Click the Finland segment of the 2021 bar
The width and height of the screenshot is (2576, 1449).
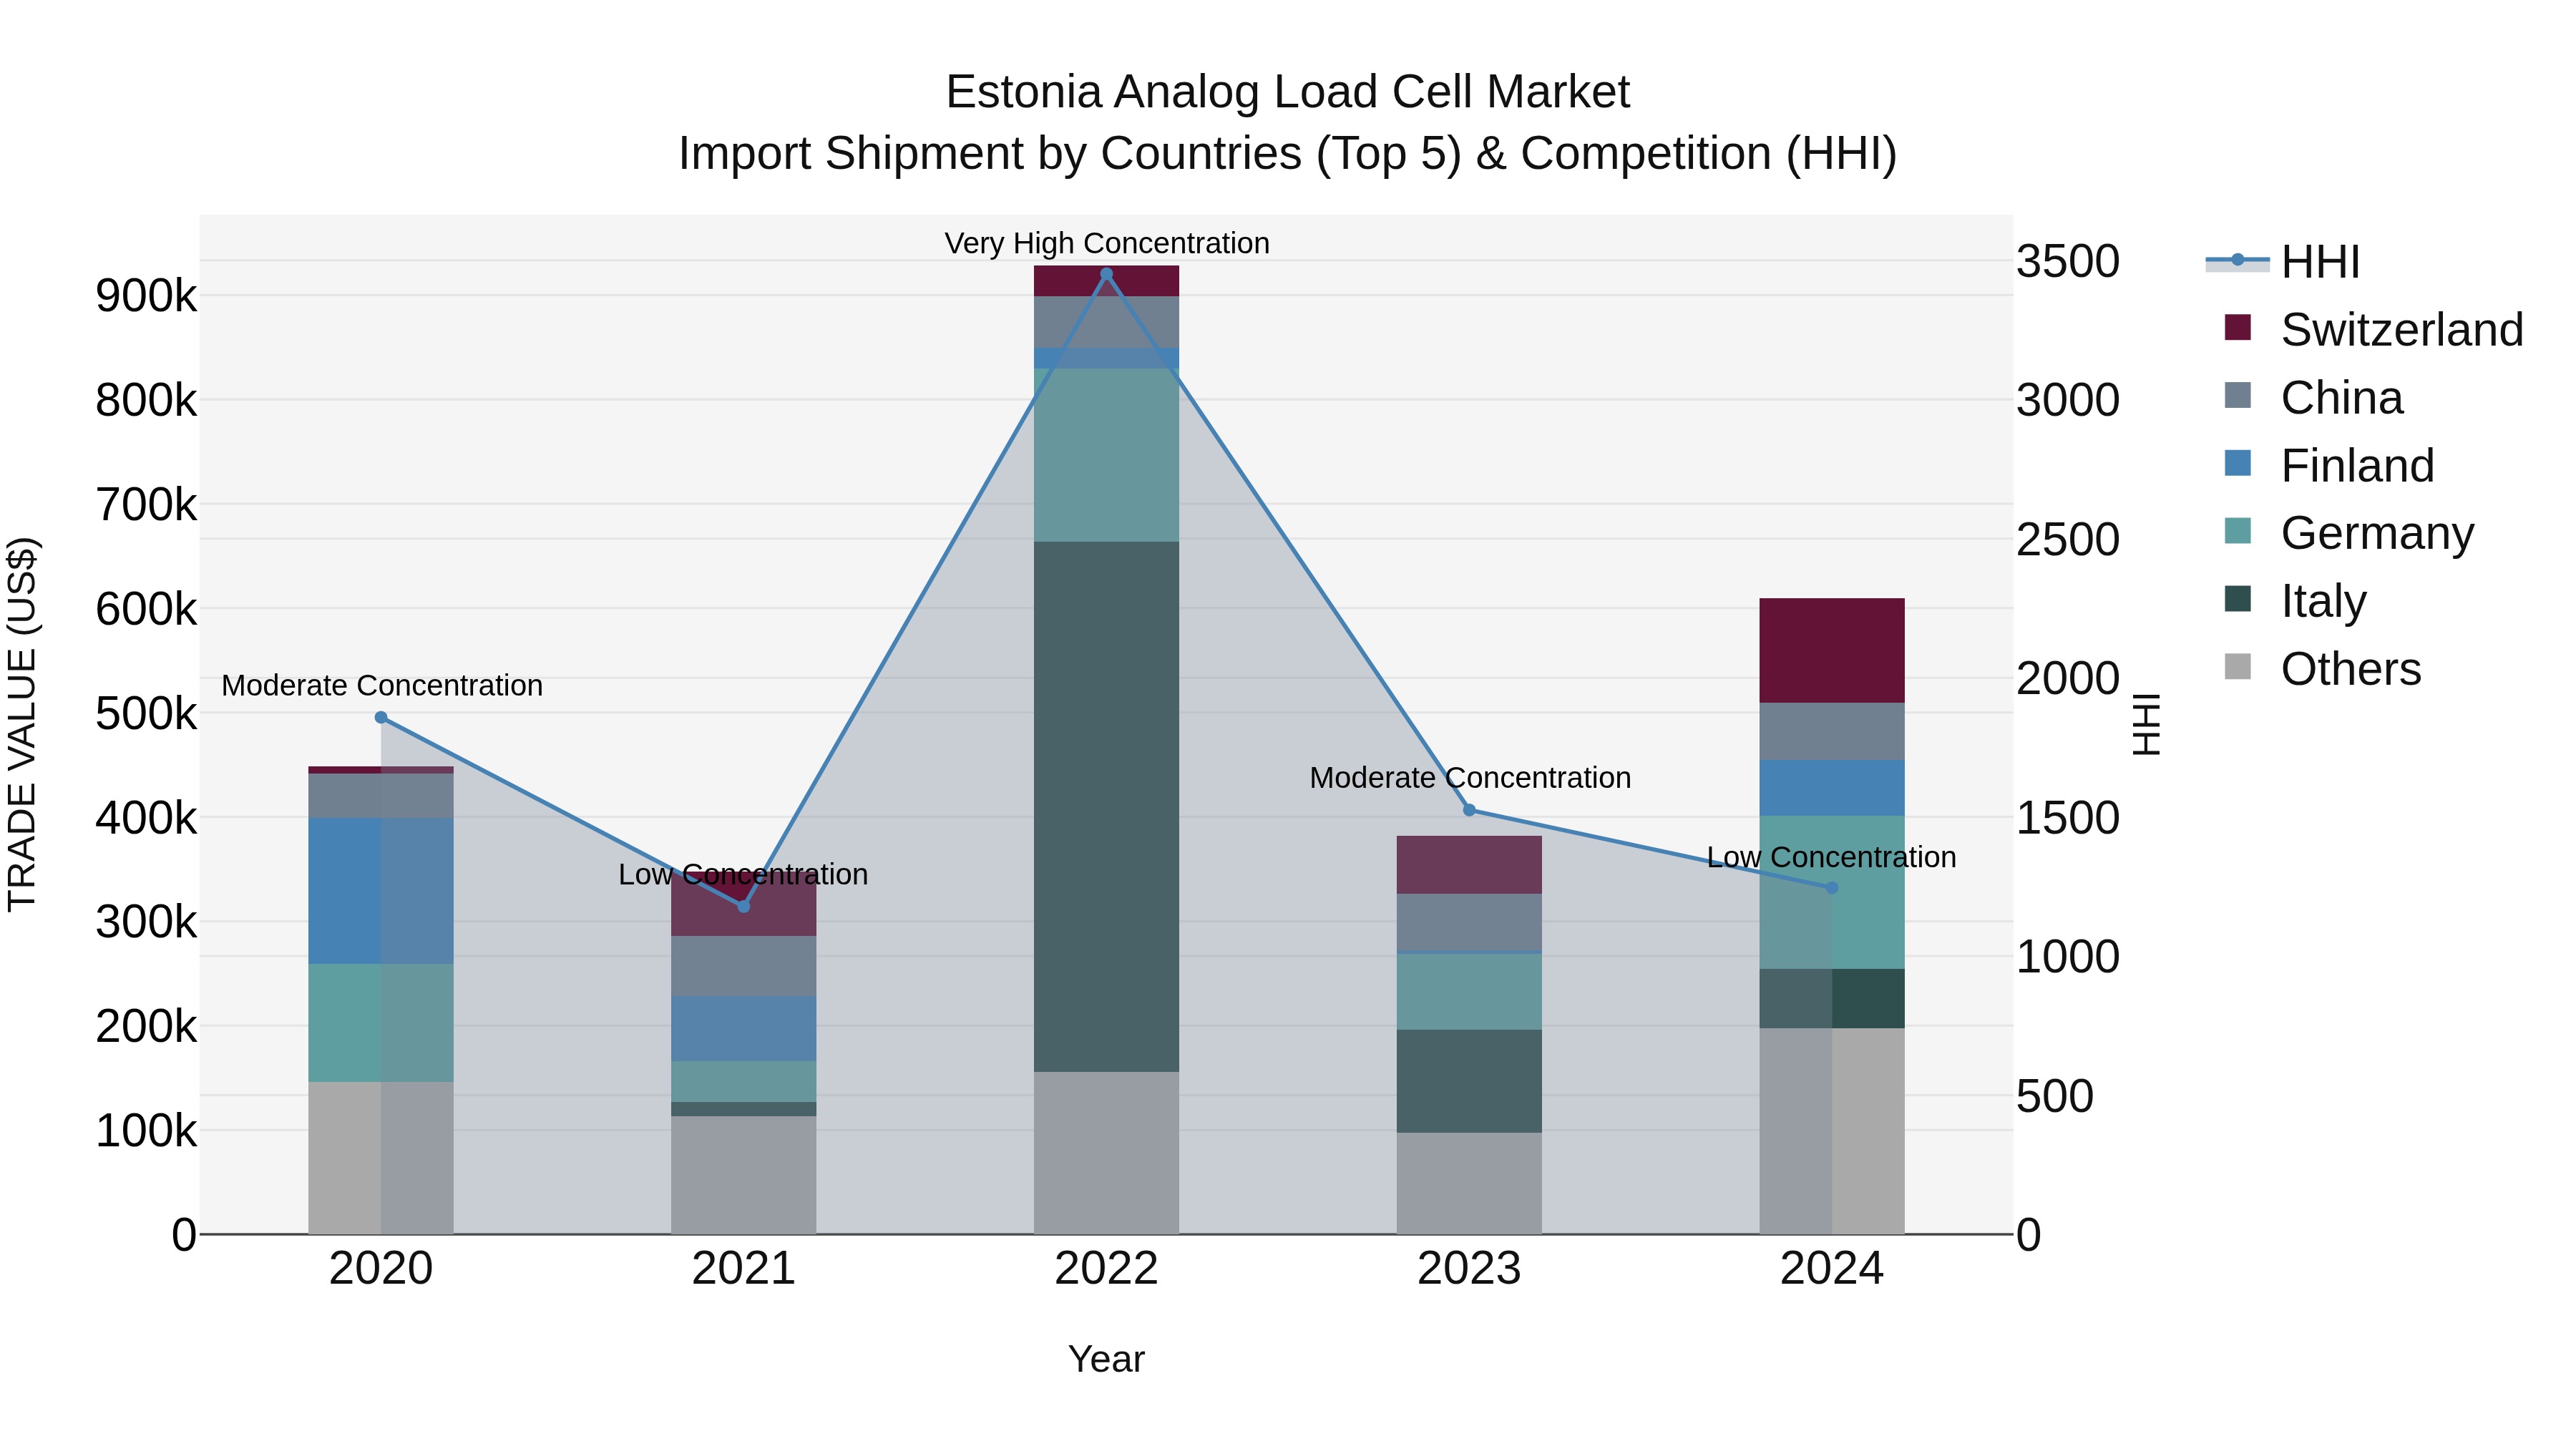(744, 1028)
